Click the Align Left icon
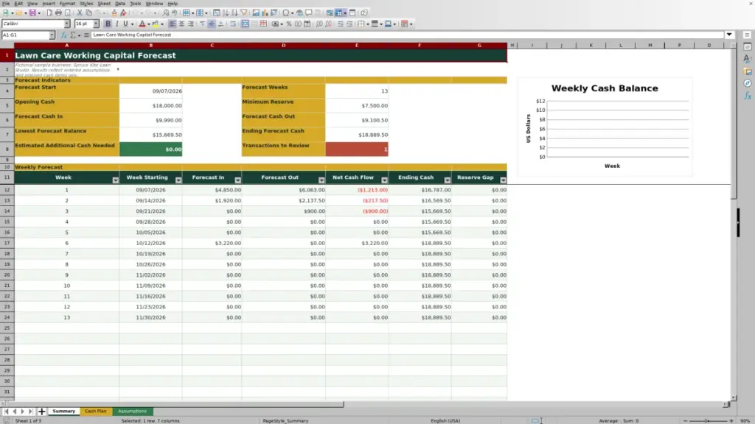Screen dimensions: 755x424 coord(173,24)
